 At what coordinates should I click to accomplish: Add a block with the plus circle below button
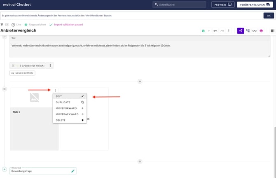pyautogui.click(x=140, y=81)
